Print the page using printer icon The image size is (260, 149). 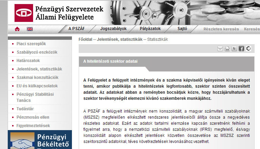tap(227, 49)
